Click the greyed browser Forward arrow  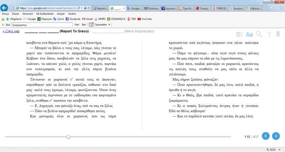11,8
